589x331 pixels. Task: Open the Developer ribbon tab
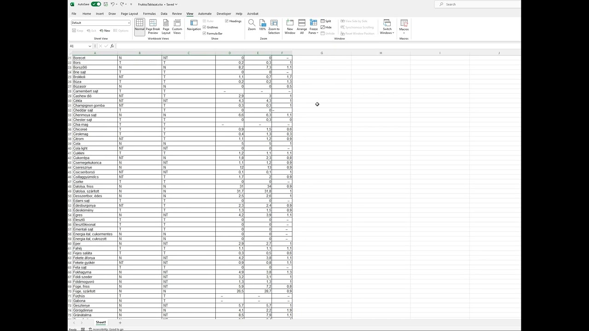[x=224, y=14]
